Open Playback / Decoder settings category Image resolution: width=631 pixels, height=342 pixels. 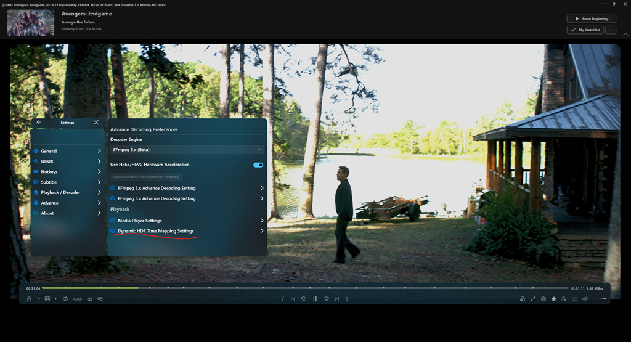click(x=68, y=193)
